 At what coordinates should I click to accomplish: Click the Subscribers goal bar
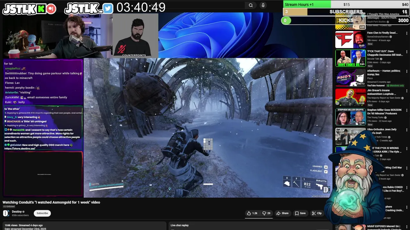click(346, 12)
